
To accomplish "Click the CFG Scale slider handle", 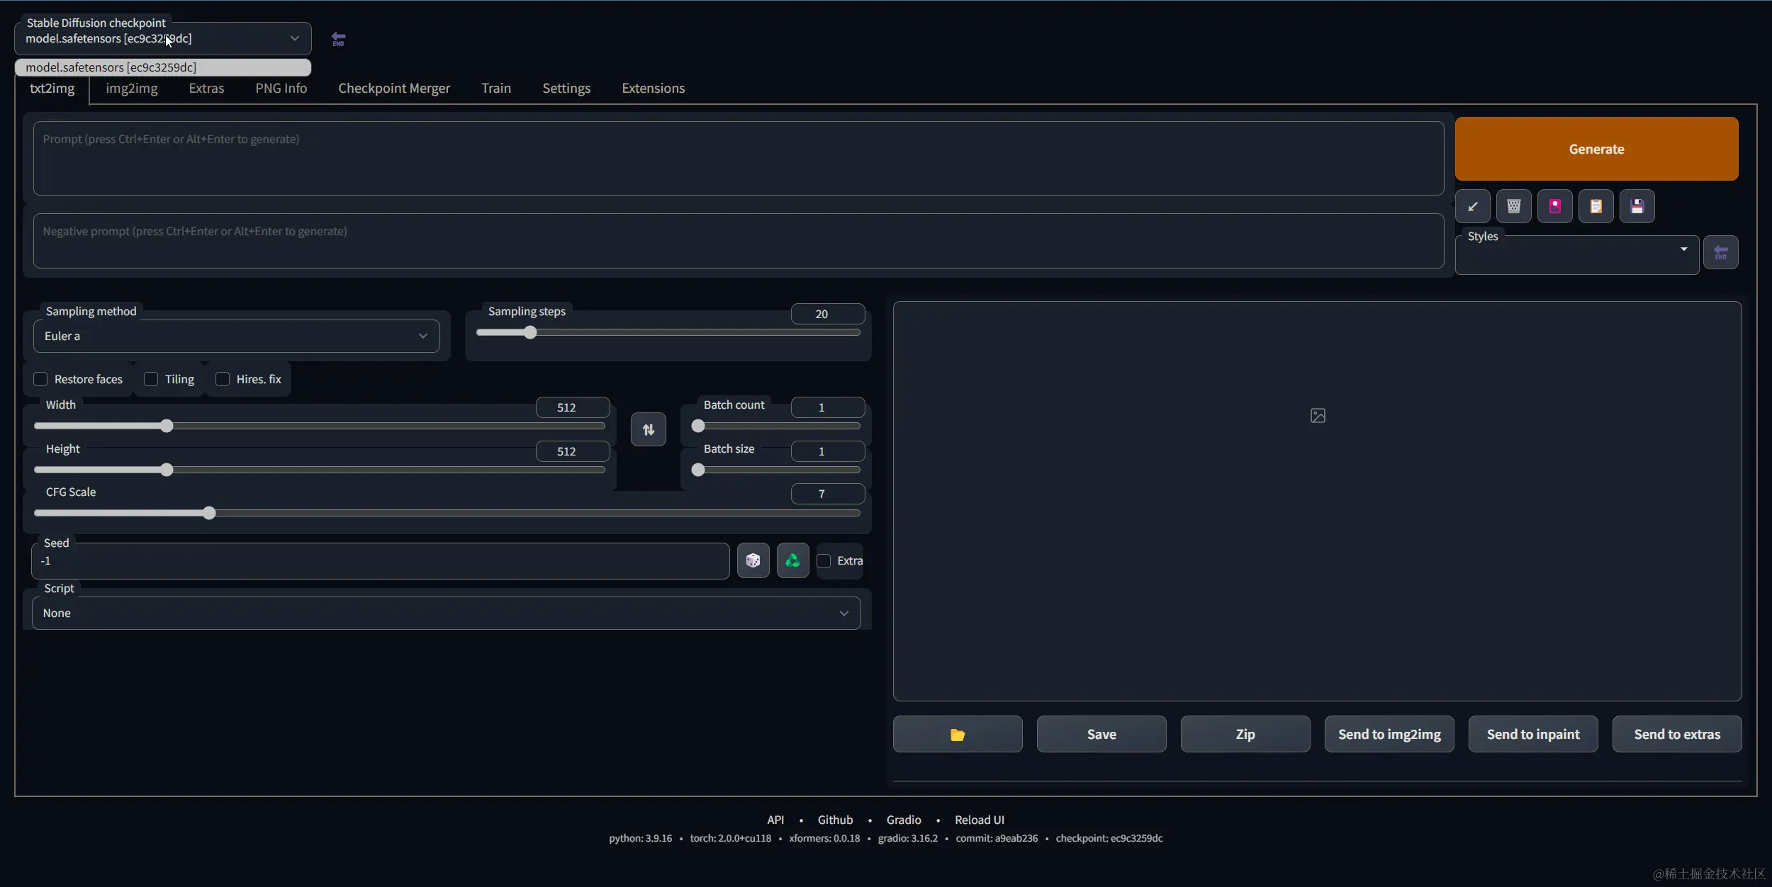I will [209, 513].
